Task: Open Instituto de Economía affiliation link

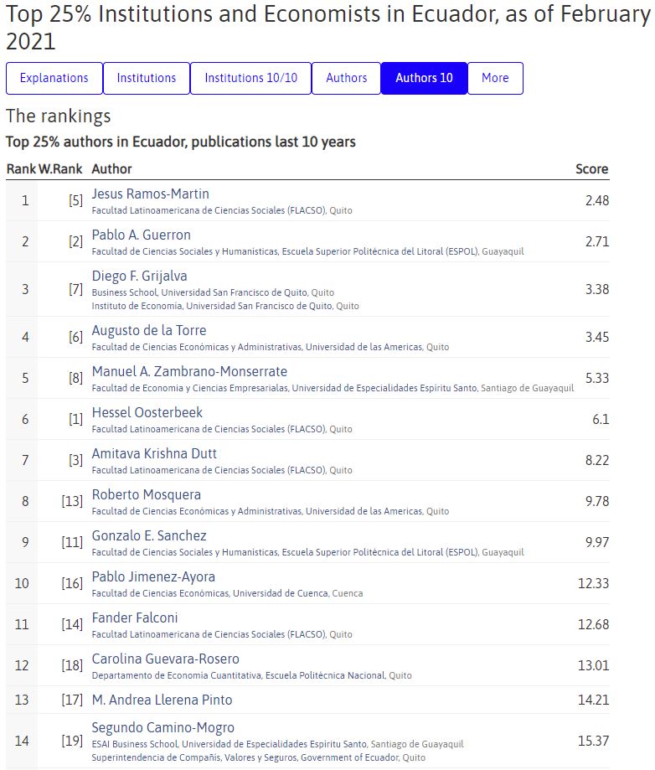Action: (212, 306)
